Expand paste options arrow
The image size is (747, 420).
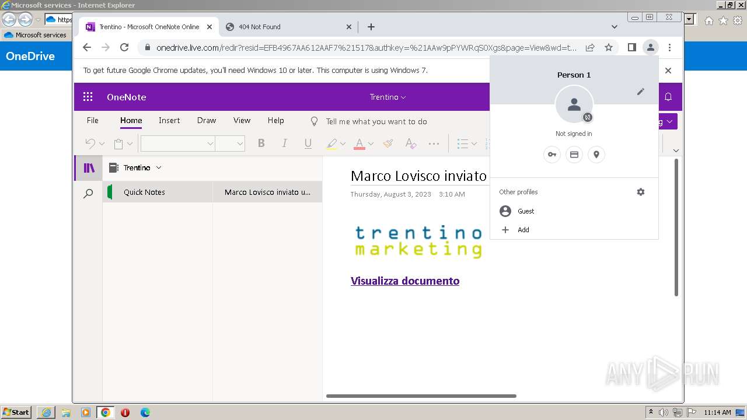[x=130, y=143]
